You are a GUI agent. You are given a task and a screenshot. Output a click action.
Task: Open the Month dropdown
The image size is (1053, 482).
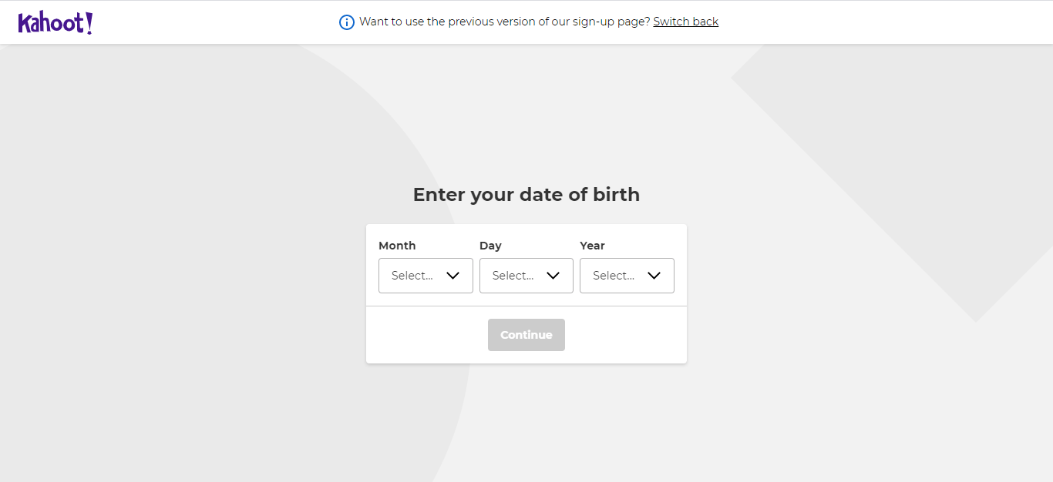pos(426,276)
